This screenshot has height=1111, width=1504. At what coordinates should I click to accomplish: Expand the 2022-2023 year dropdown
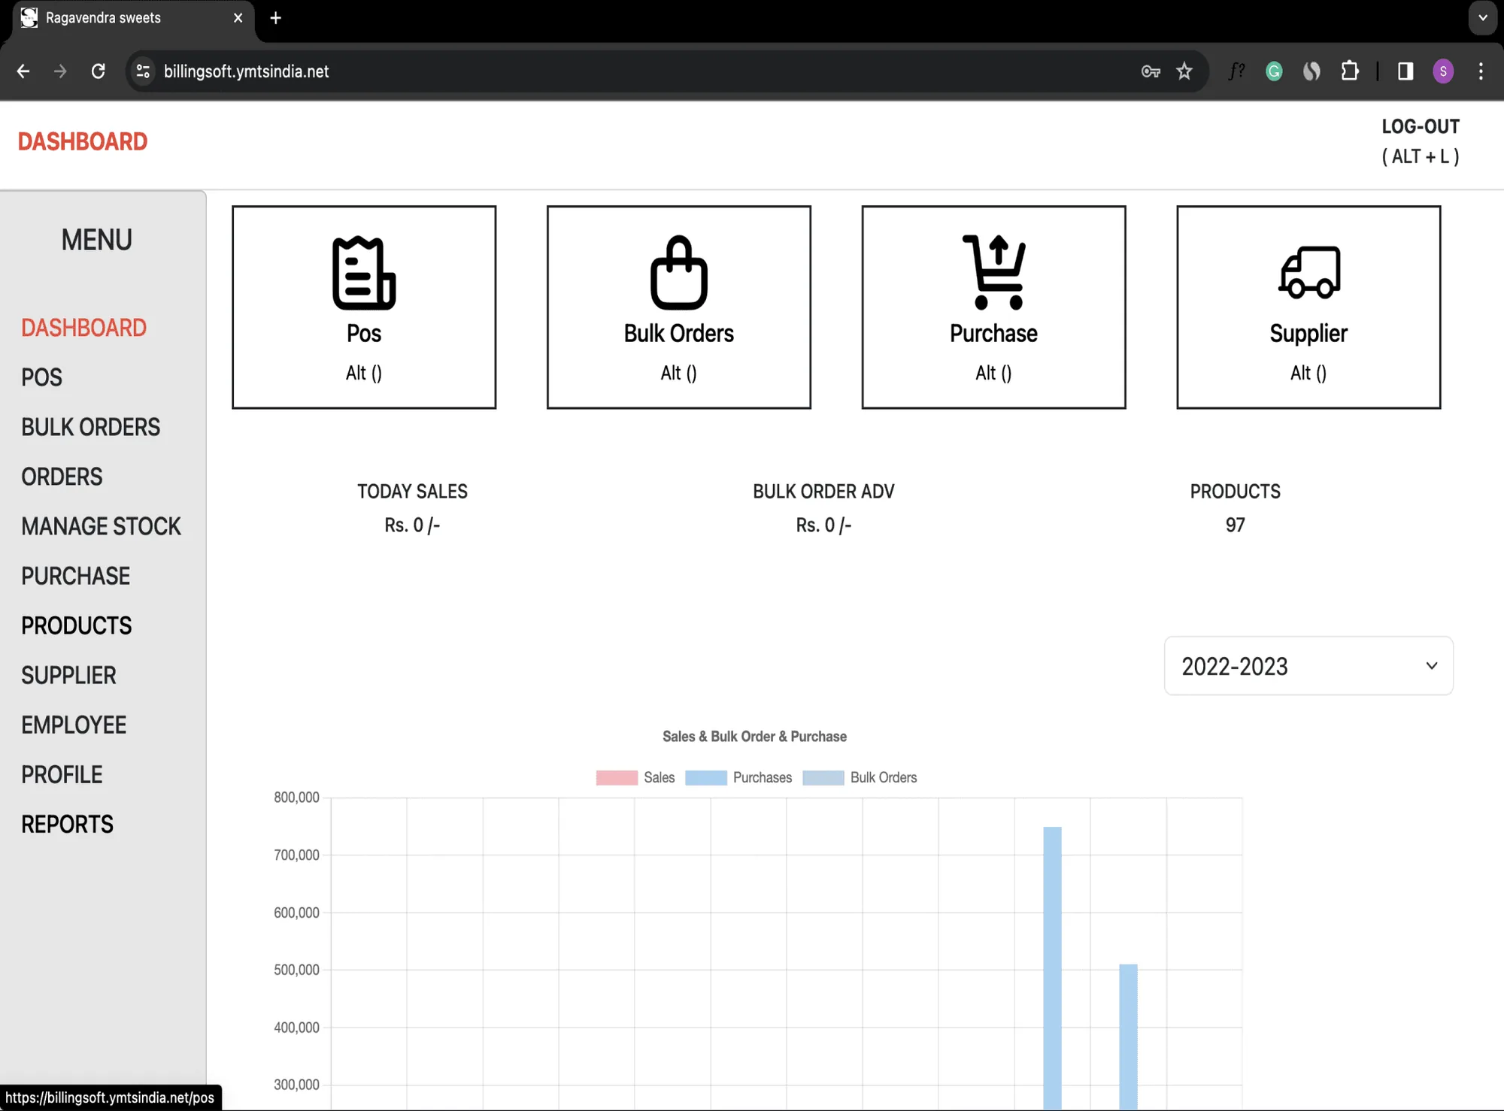1308,666
